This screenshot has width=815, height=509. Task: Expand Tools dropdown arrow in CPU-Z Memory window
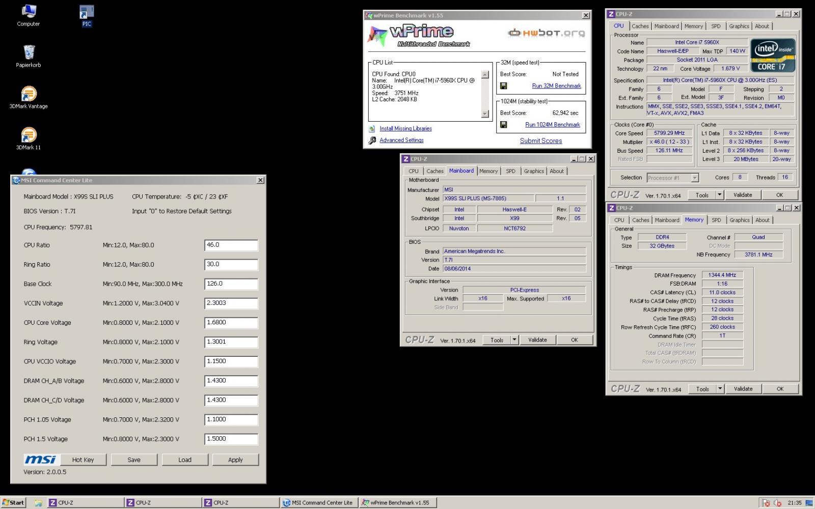[x=720, y=389]
